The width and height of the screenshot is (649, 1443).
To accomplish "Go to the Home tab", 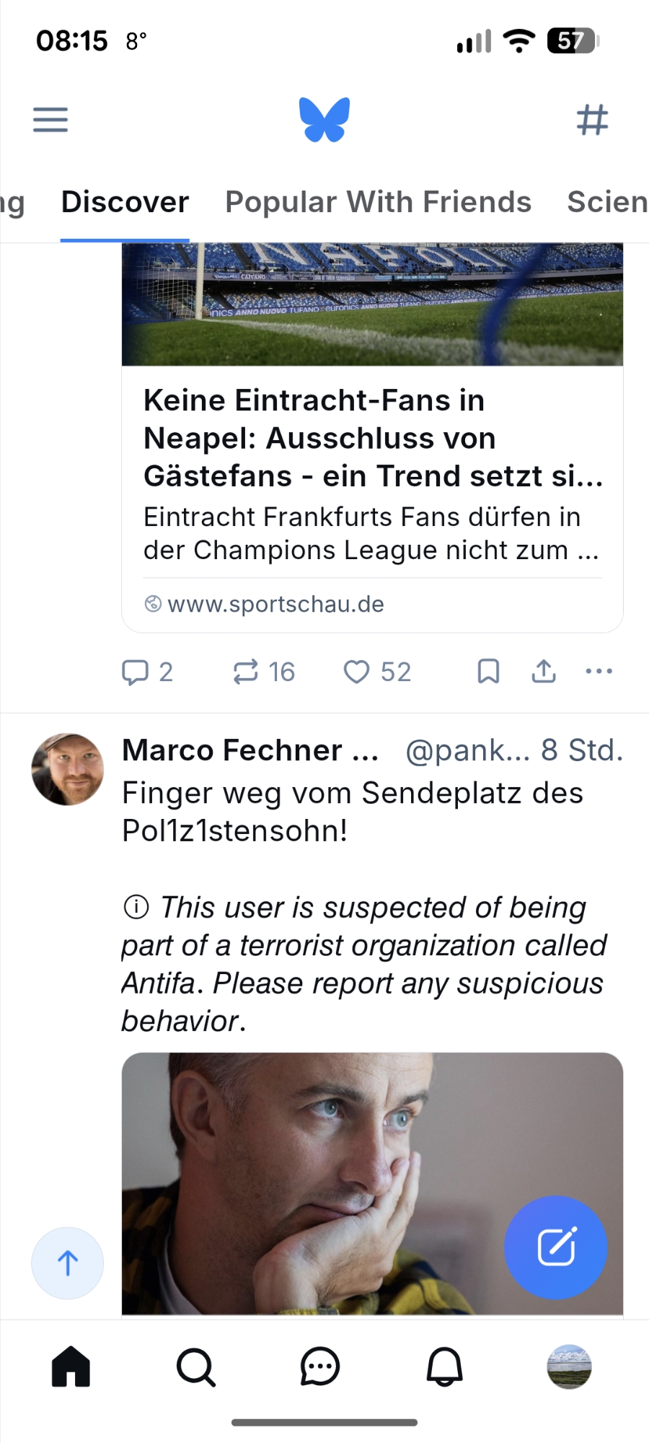I will [x=71, y=1367].
